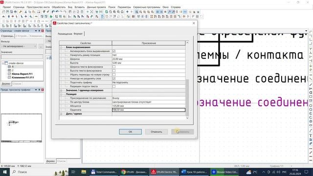Pin the Предв. просмотр графики panel
Image resolution: width=313 pixels, height=176 pixels.
(x=39, y=90)
